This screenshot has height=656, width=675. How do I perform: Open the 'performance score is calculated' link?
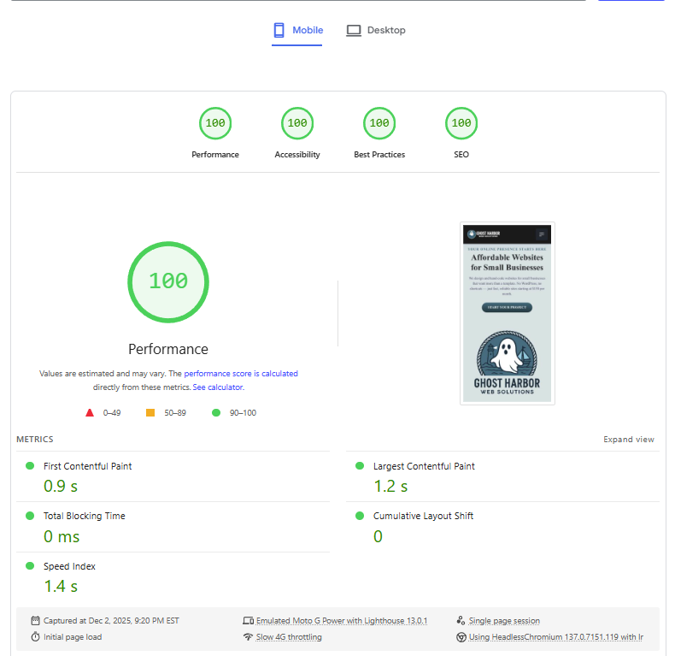[x=241, y=374]
